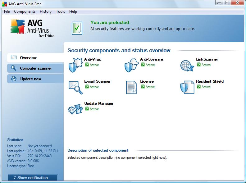Click the protected status checkmark icon

coord(77,27)
